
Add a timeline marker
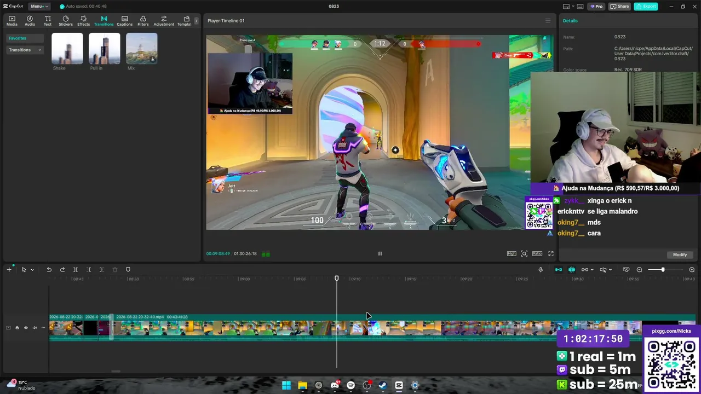coord(128,269)
